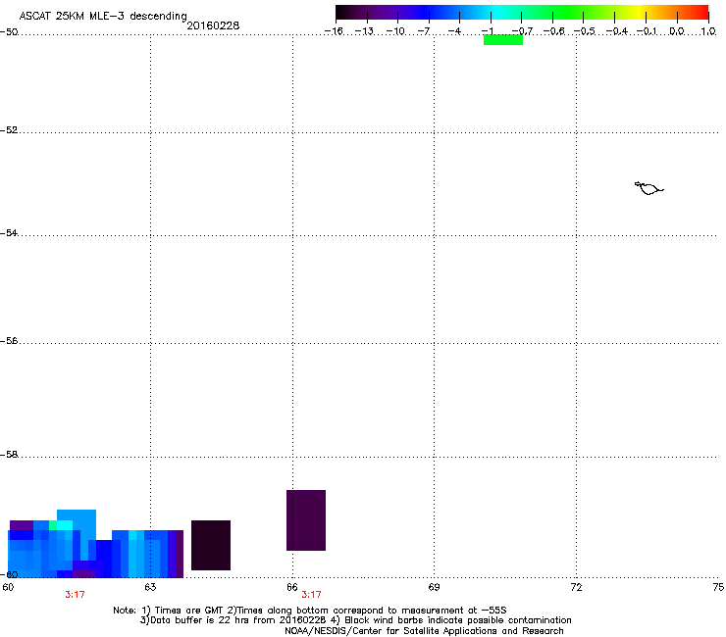Click the 0.0 color bar label

(677, 31)
